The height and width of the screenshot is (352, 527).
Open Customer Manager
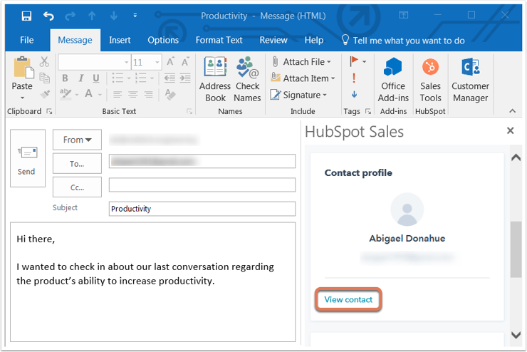click(x=470, y=80)
